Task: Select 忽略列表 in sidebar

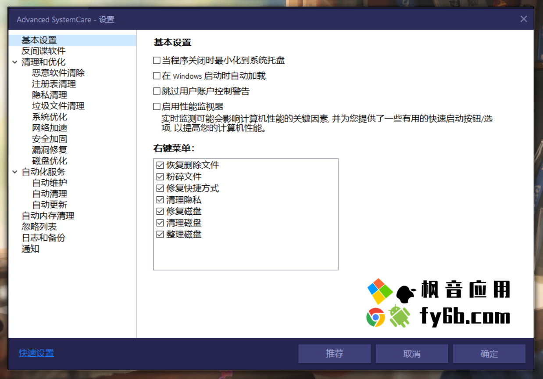Action: [39, 227]
